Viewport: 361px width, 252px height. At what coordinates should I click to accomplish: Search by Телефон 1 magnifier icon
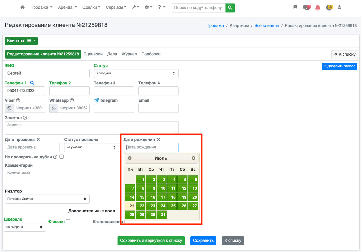point(32,83)
